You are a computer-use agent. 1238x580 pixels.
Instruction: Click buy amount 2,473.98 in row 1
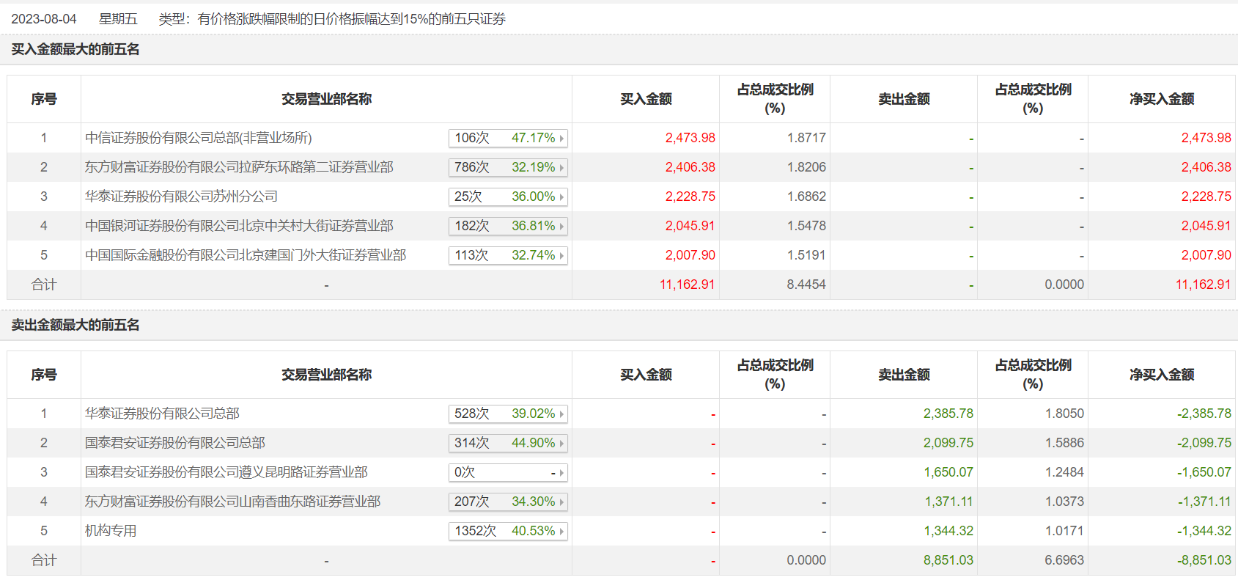tap(690, 138)
